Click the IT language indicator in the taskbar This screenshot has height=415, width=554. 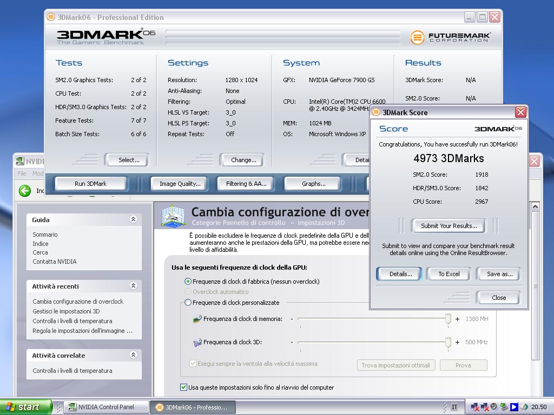pos(454,407)
